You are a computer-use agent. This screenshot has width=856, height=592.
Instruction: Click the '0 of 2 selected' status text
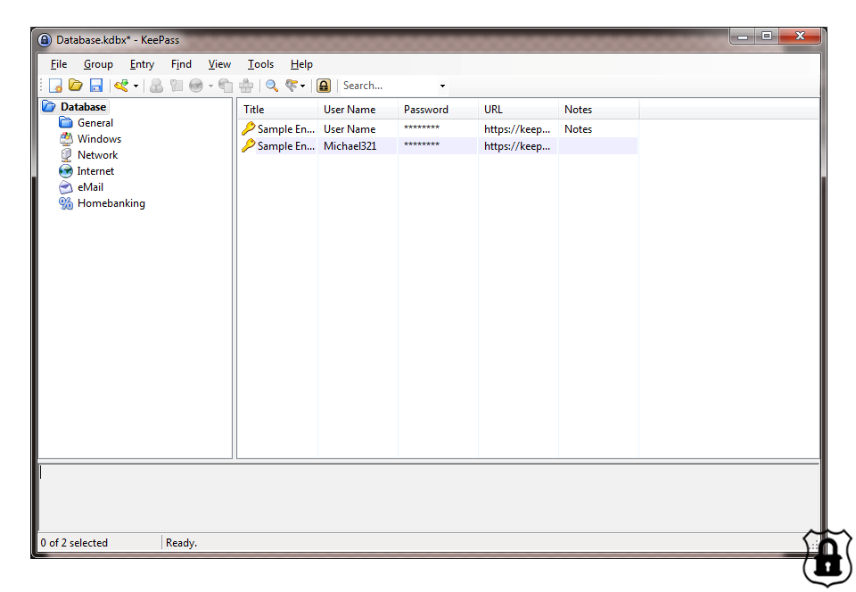pyautogui.click(x=74, y=543)
